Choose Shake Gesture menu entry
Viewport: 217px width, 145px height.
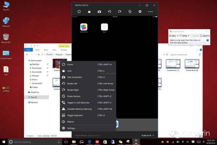pos(88,96)
